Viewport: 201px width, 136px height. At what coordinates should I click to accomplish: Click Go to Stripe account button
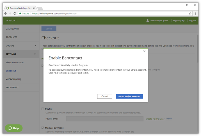129,96
